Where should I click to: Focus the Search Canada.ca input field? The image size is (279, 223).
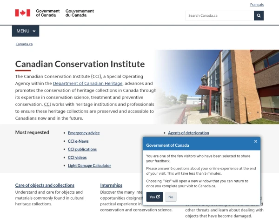point(219,16)
